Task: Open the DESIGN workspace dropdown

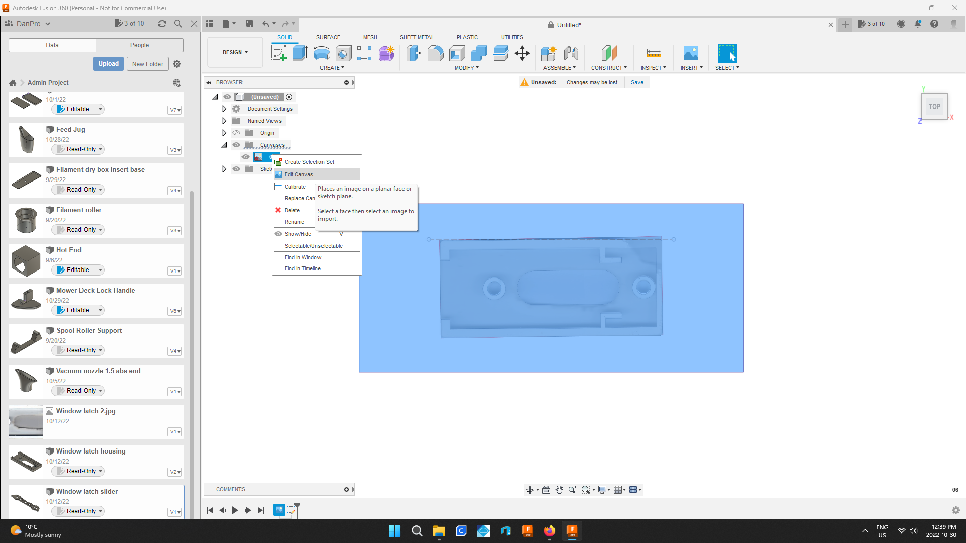Action: [x=234, y=52]
